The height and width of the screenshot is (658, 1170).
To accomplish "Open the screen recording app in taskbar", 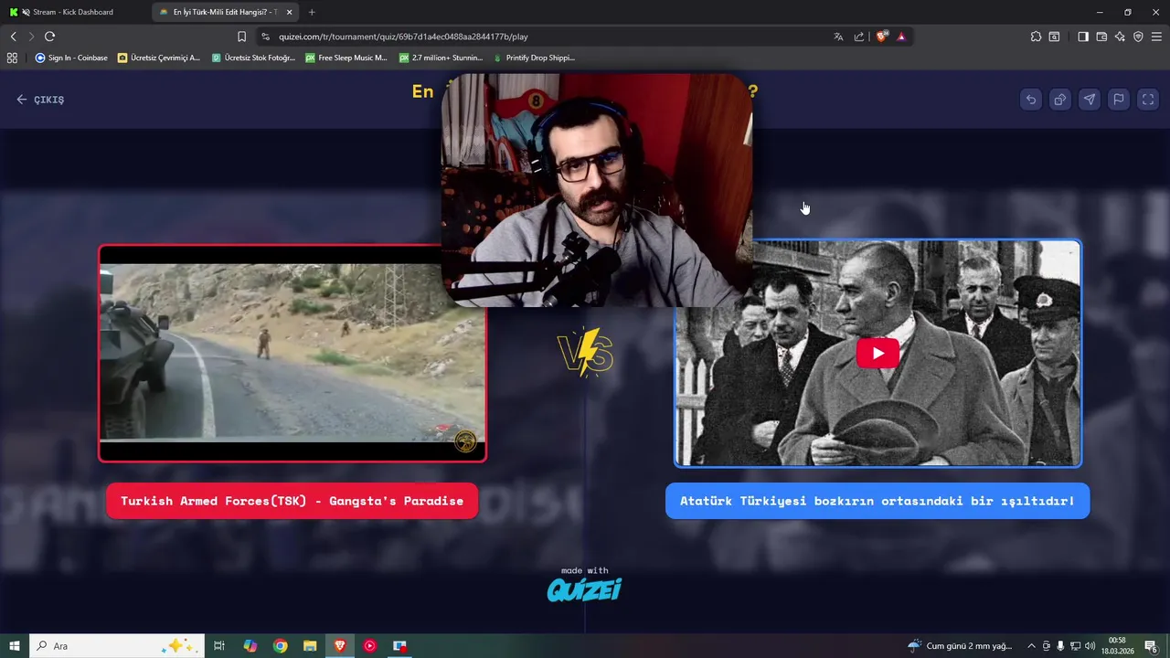I will pos(399,646).
